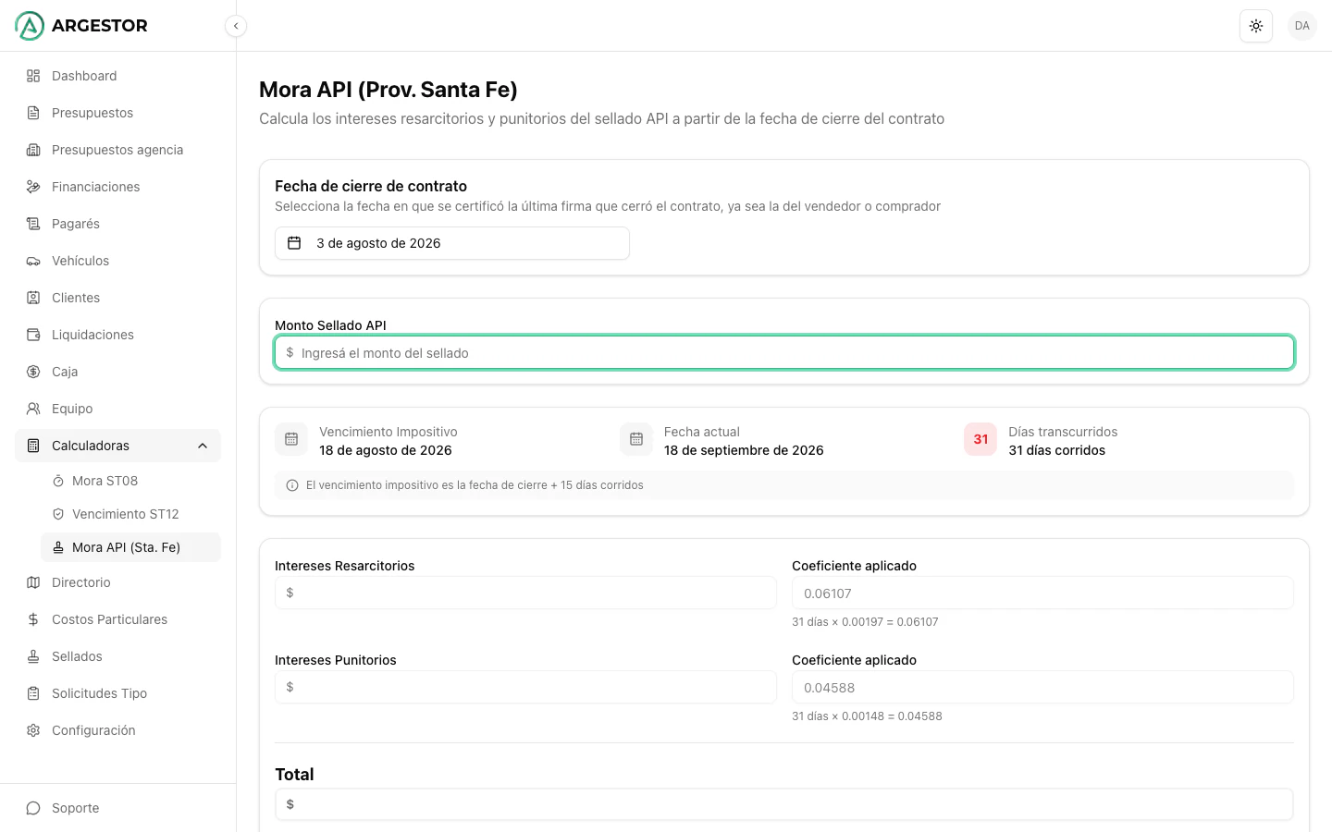Go to Presupuestos in the sidebar
The width and height of the screenshot is (1332, 832).
118,113
